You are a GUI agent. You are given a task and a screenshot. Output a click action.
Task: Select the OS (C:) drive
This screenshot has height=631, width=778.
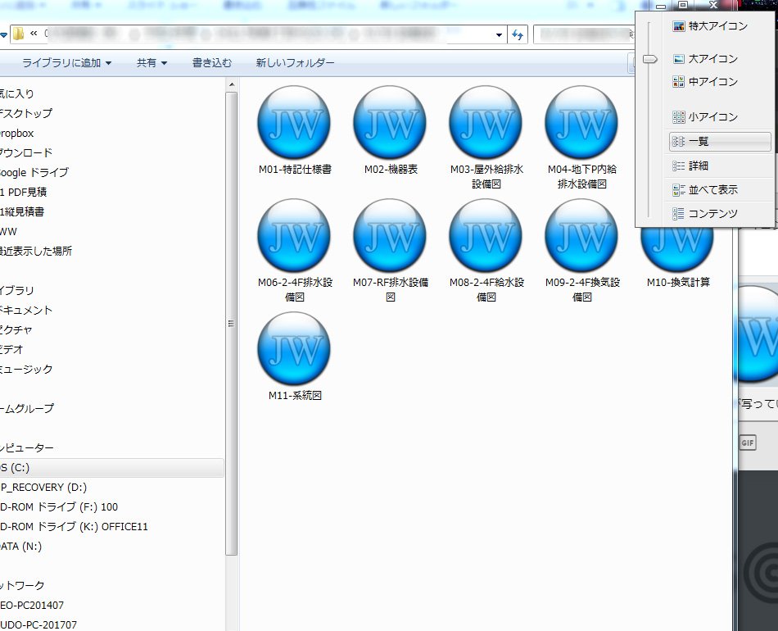pyautogui.click(x=111, y=468)
